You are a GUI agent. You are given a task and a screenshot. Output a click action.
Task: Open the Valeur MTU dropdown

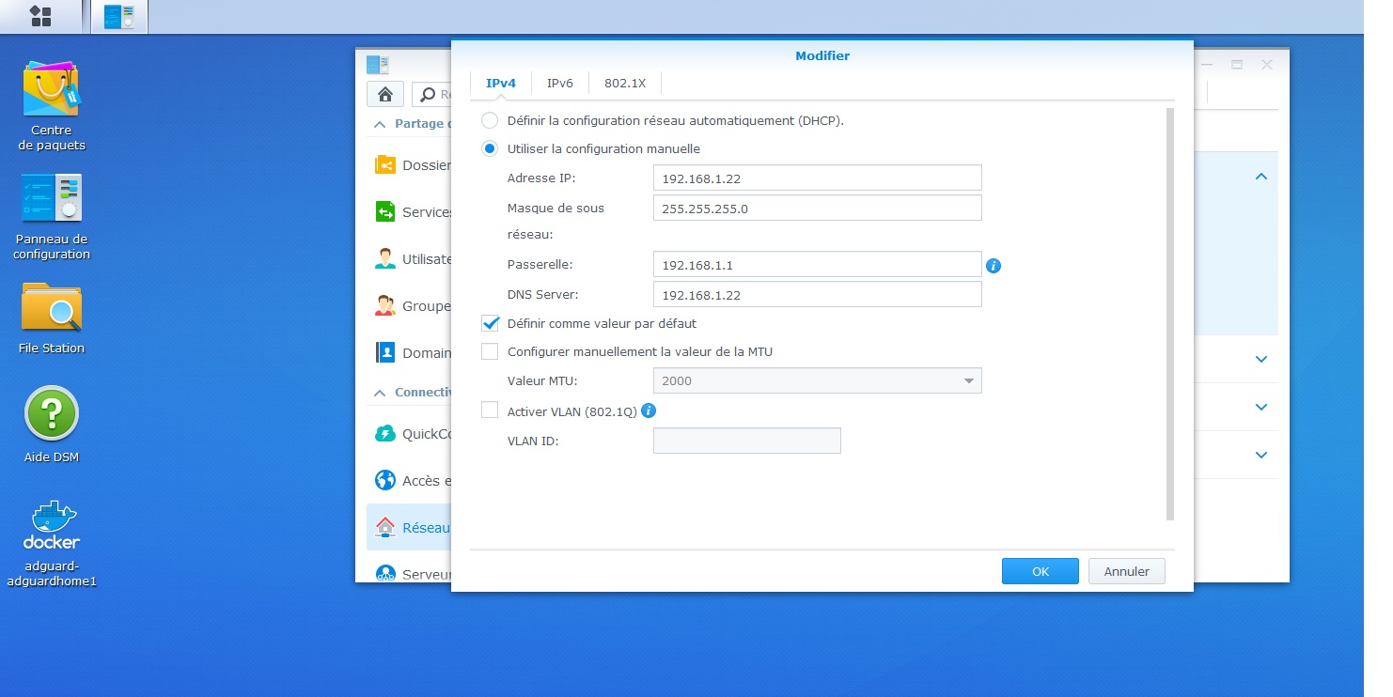(817, 380)
